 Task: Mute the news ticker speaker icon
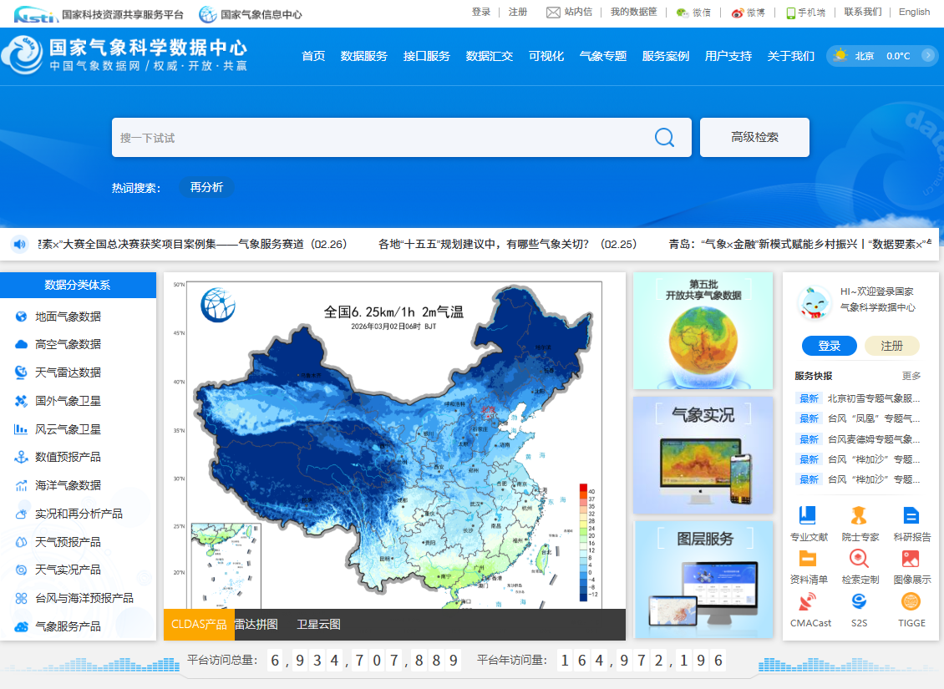coord(20,244)
